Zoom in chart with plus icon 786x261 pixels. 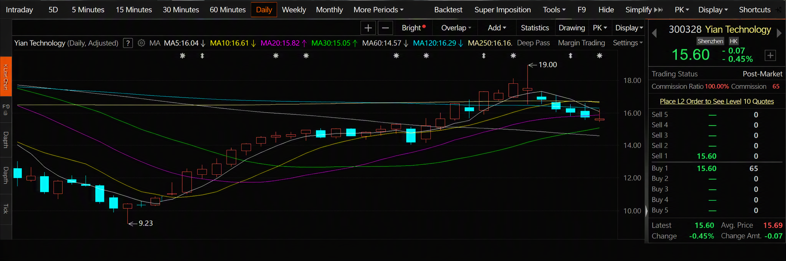click(368, 28)
